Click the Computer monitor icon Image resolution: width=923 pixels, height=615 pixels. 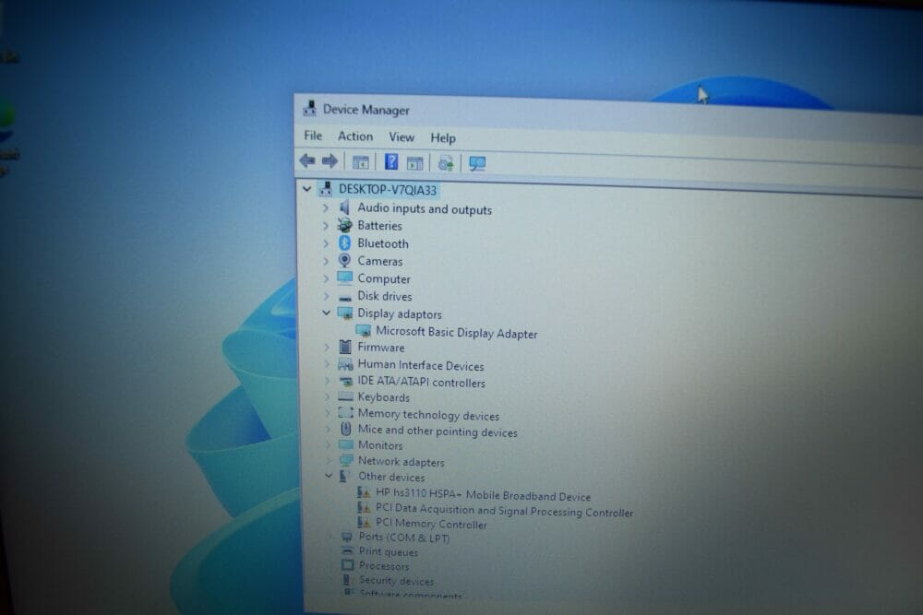345,278
